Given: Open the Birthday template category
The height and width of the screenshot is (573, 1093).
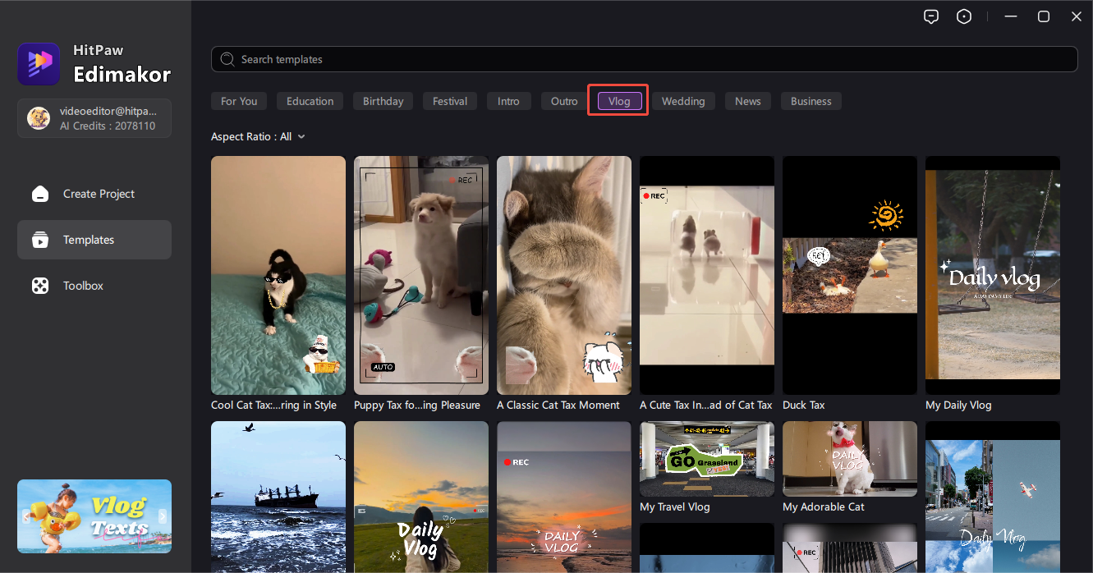Looking at the screenshot, I should [x=383, y=101].
